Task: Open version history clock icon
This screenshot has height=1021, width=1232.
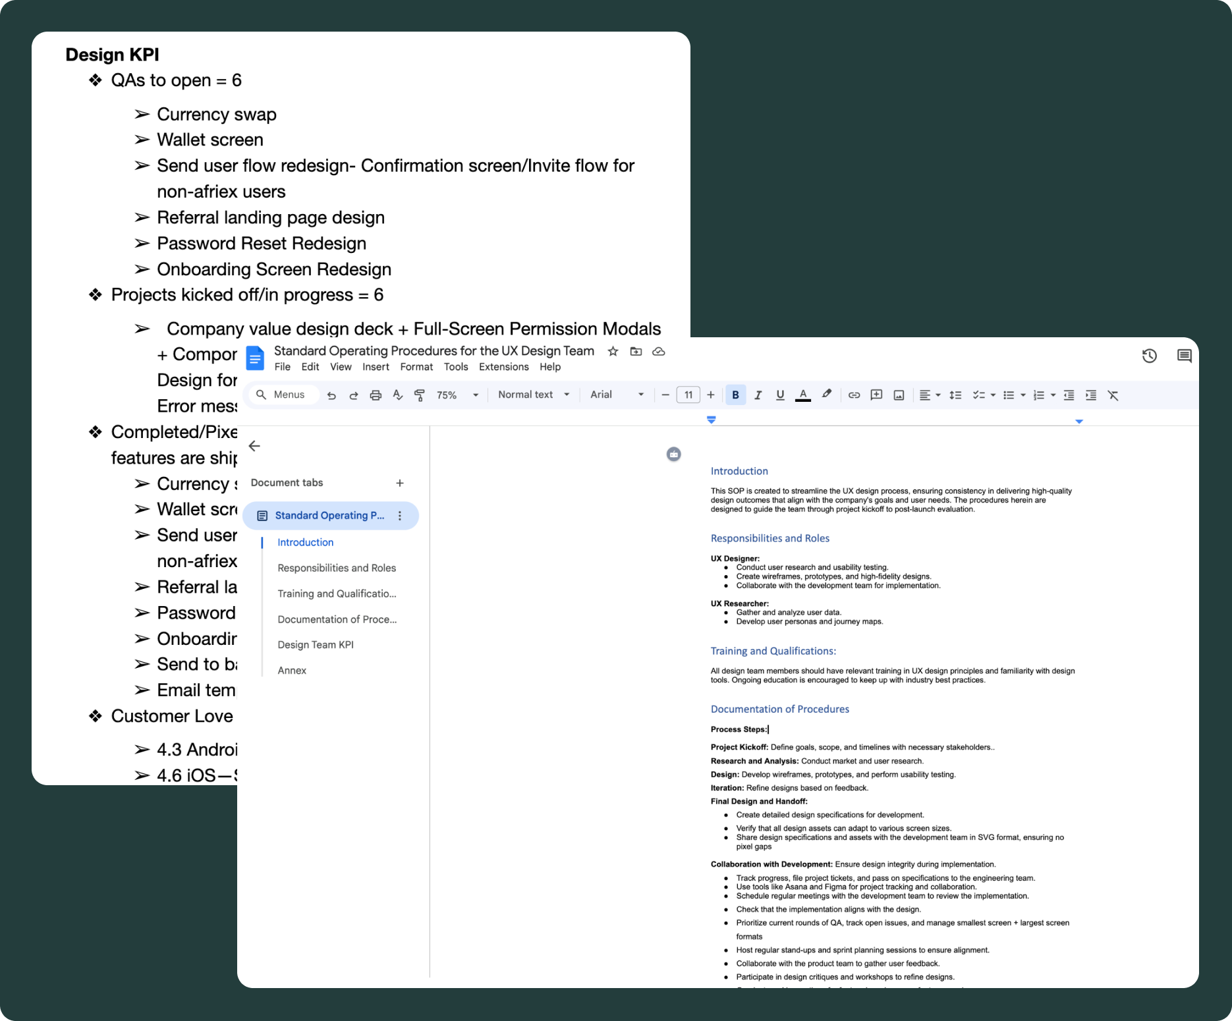Action: click(x=1149, y=356)
